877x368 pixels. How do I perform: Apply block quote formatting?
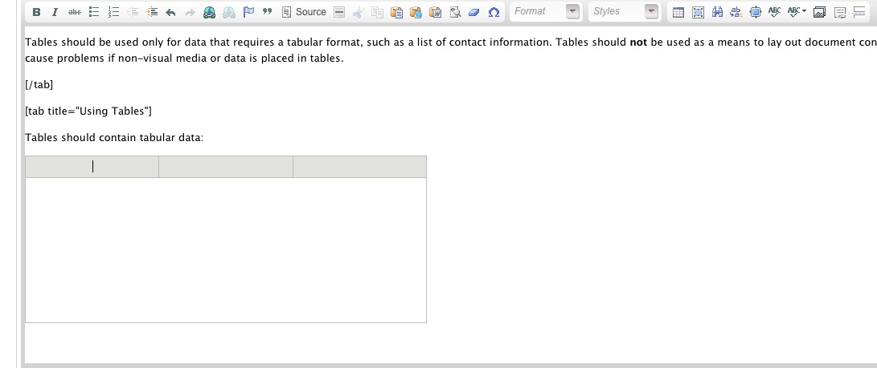267,12
